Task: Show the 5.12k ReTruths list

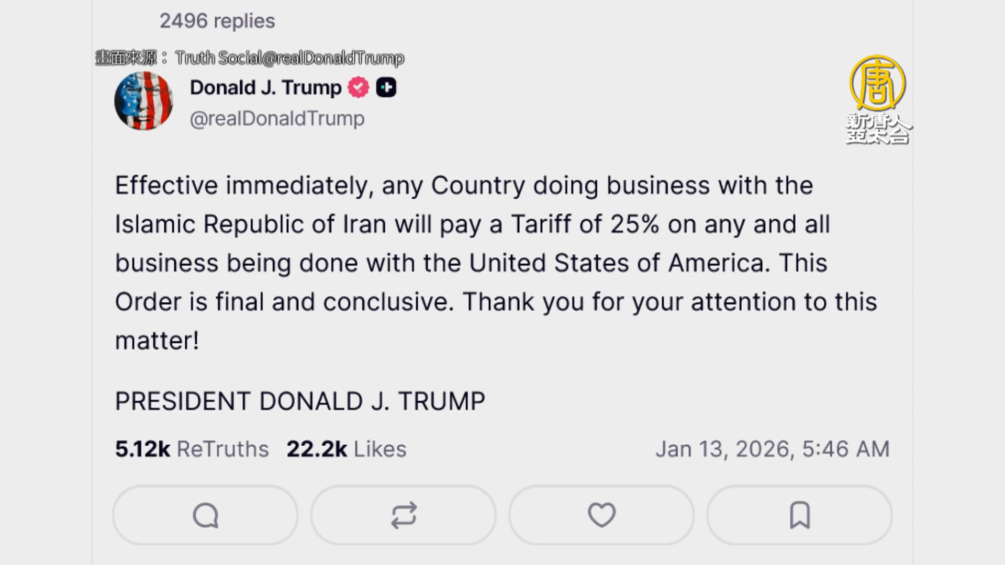Action: [192, 449]
